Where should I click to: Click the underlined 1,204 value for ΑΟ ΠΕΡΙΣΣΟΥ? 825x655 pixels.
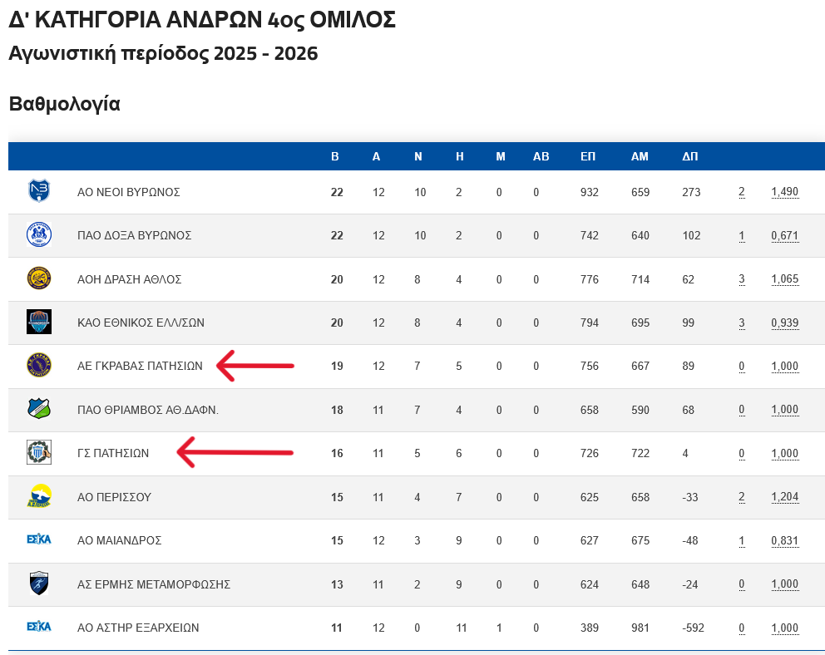pyautogui.click(x=784, y=497)
